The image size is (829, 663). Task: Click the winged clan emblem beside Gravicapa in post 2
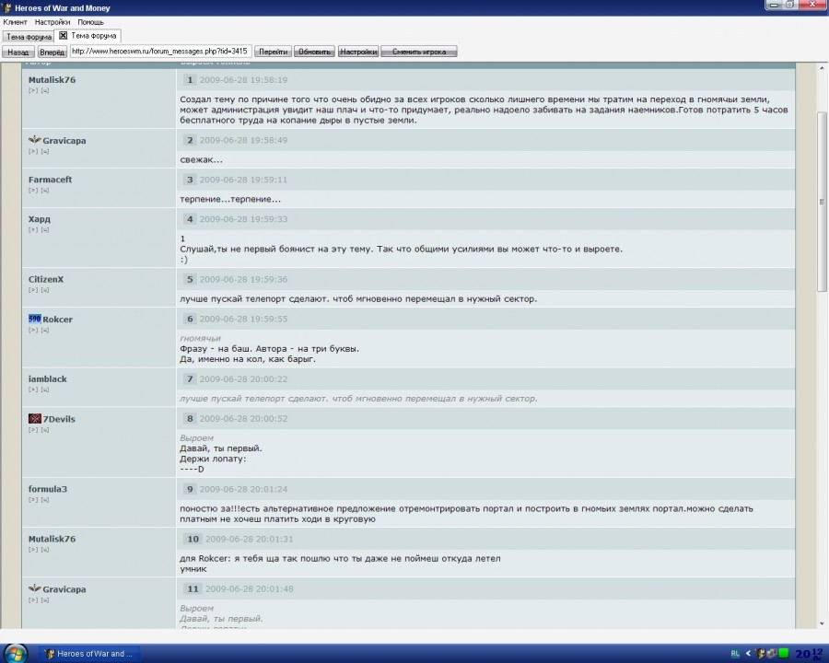34,140
